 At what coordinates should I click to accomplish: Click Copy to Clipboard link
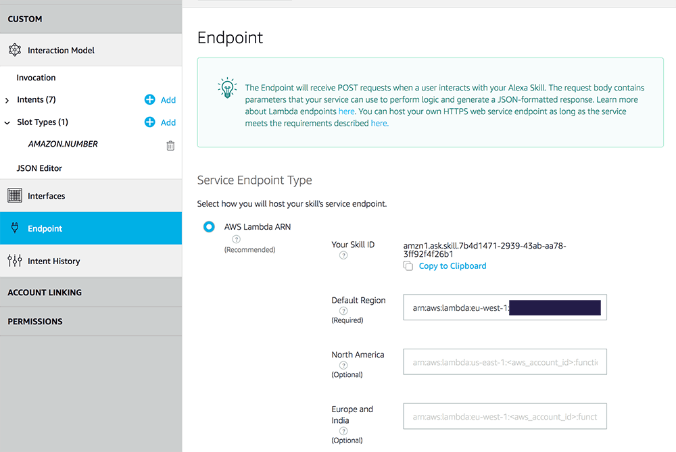pos(452,266)
